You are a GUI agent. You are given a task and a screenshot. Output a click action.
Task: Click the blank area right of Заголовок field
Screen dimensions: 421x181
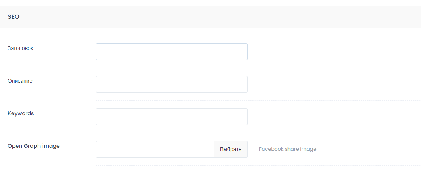pos(334,52)
